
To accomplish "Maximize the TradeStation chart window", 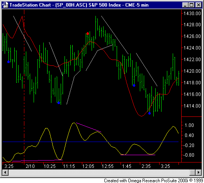I will coord(191,5).
